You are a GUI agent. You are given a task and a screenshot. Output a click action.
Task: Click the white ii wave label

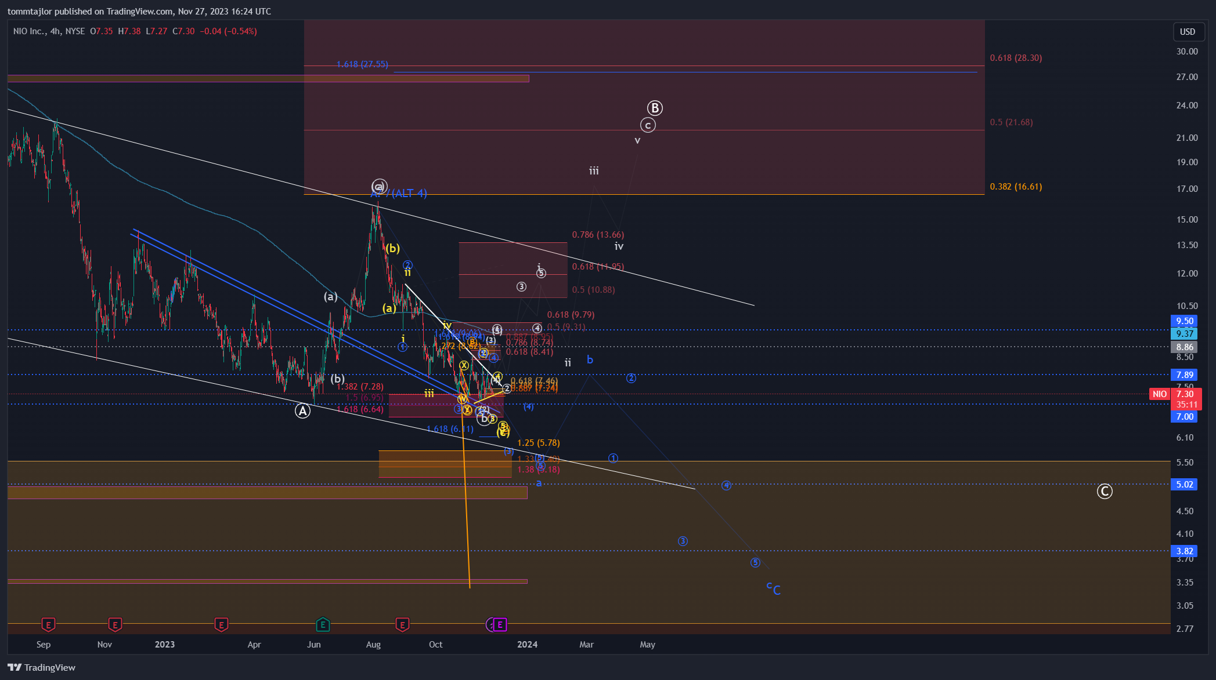(x=568, y=363)
